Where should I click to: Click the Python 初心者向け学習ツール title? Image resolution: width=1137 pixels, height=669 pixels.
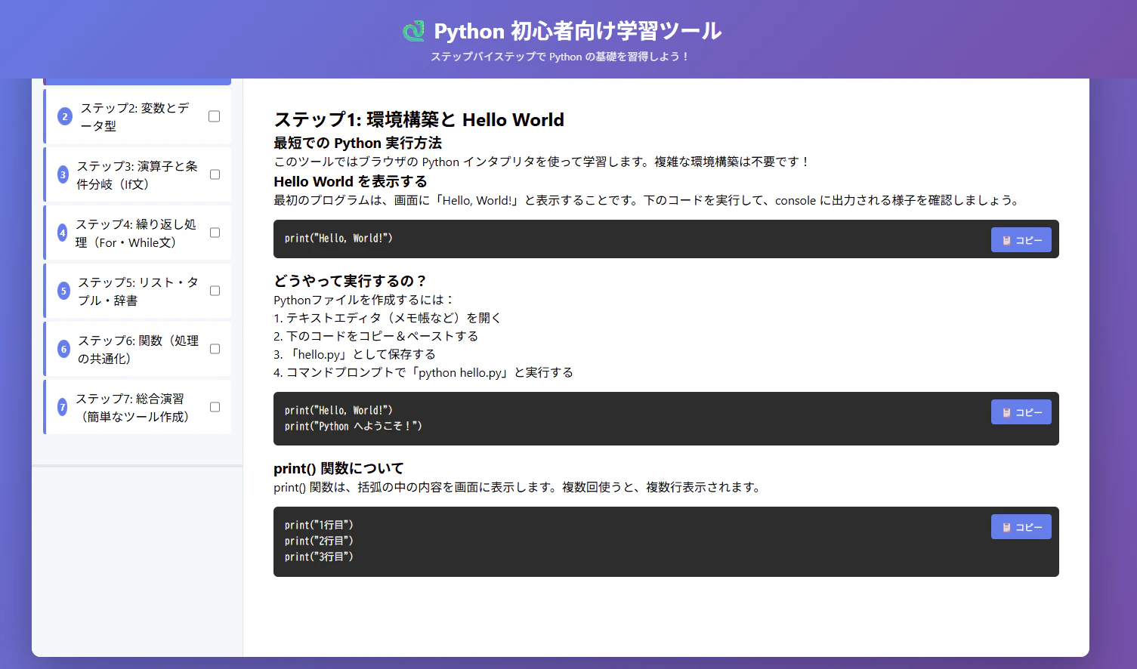577,31
